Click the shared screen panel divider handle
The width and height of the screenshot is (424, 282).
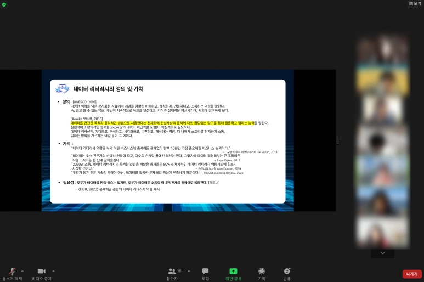pyautogui.click(x=337, y=140)
